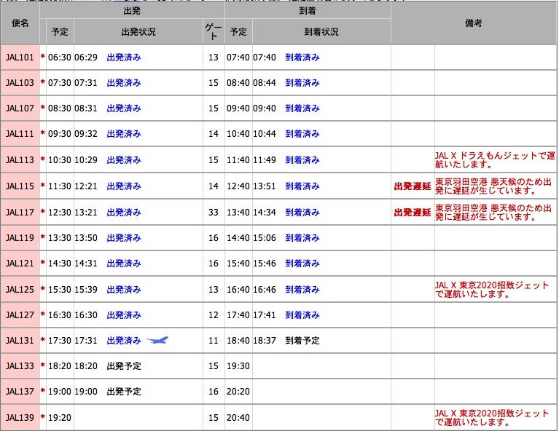
Task: Open 出発済み link for JAL107
Action: 124,108
